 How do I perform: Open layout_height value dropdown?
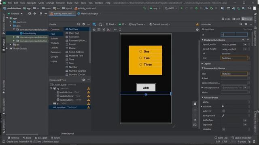pyautogui.click(x=245, y=49)
